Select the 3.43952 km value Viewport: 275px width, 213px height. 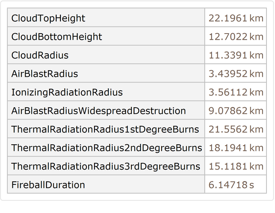tap(235, 74)
